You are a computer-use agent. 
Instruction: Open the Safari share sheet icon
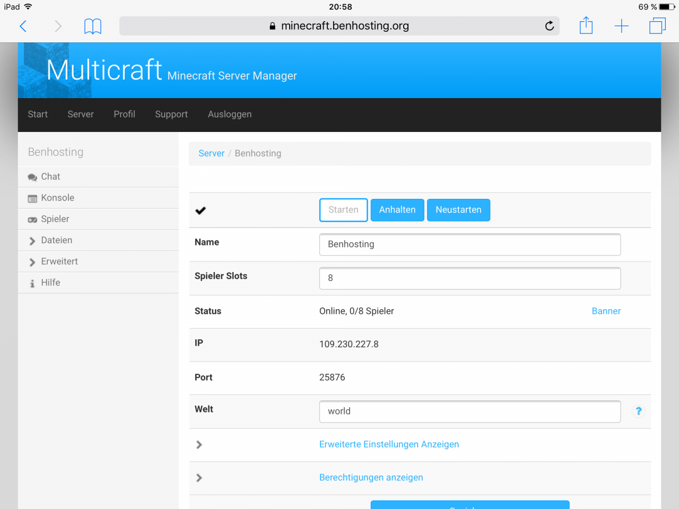(586, 25)
